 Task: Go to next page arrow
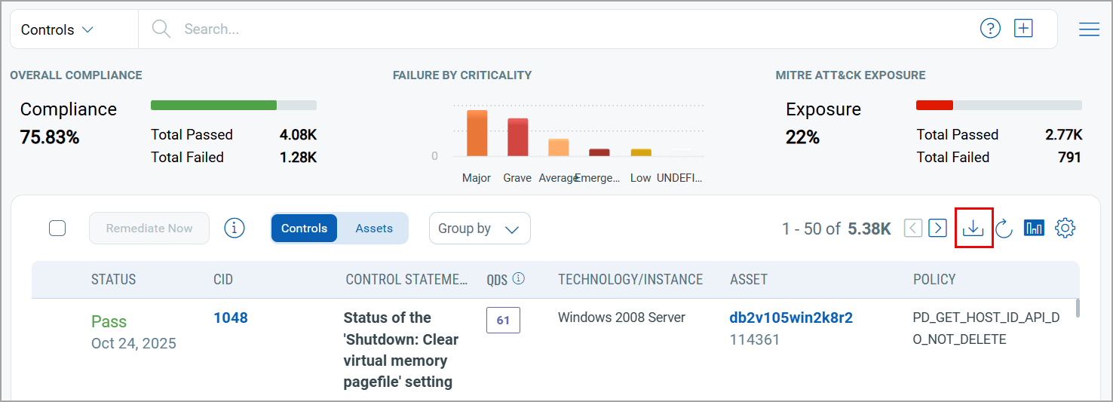937,228
